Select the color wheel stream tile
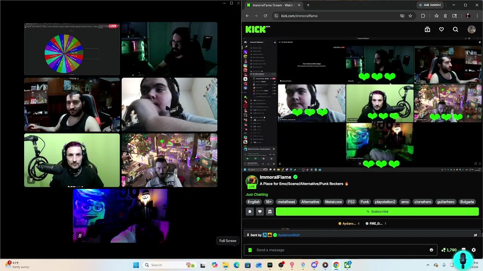 [72, 49]
